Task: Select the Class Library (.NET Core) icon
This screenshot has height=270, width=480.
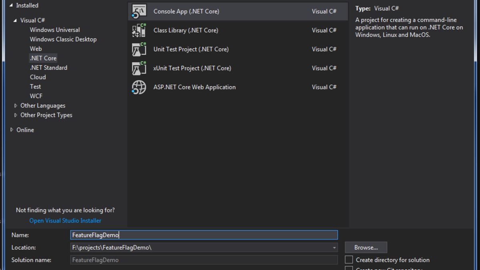Action: coord(139,30)
